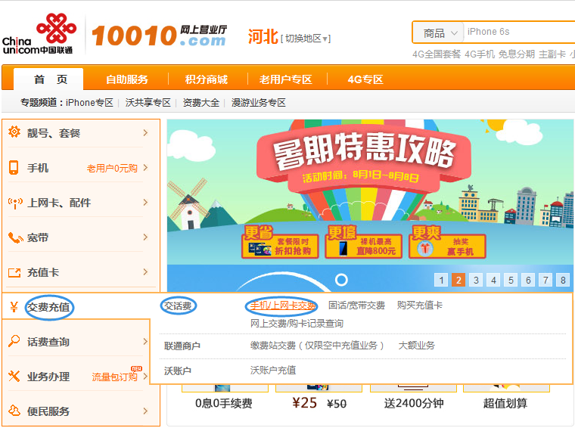The height and width of the screenshot is (428, 575).
Task: Click the 4G手机 hot search link
Action: click(480, 54)
